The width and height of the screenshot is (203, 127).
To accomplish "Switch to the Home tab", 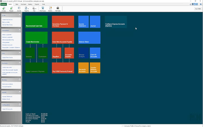I will [10, 4].
